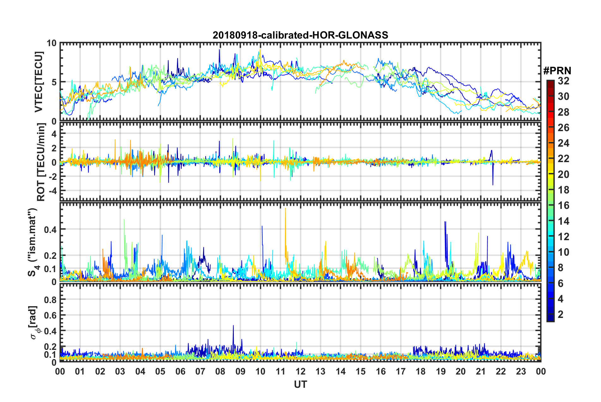Viewport: 601px width, 402px height.
Task: Click colorbar tick label 8
Action: tap(561, 268)
